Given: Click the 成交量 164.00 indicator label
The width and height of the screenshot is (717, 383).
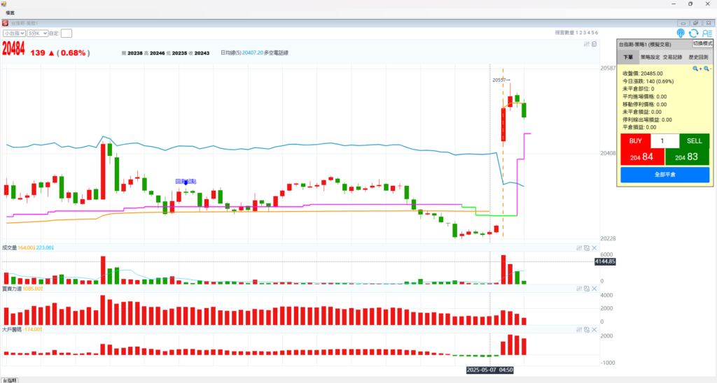Looking at the screenshot, I should (18, 248).
